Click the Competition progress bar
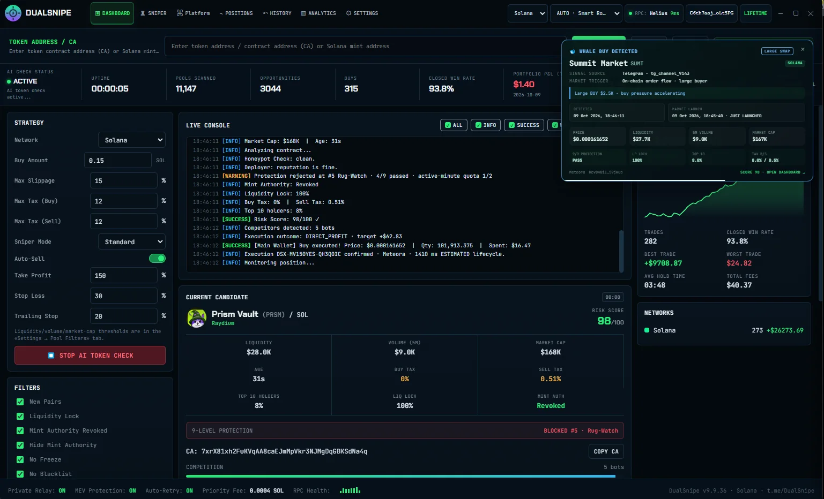 (405, 476)
